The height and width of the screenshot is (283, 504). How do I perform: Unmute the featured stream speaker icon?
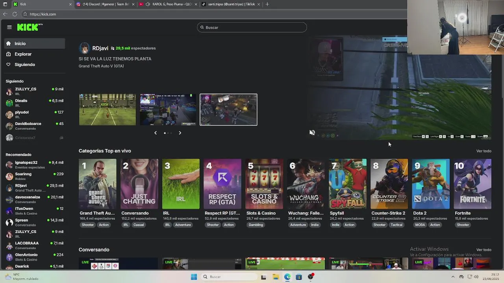312,132
